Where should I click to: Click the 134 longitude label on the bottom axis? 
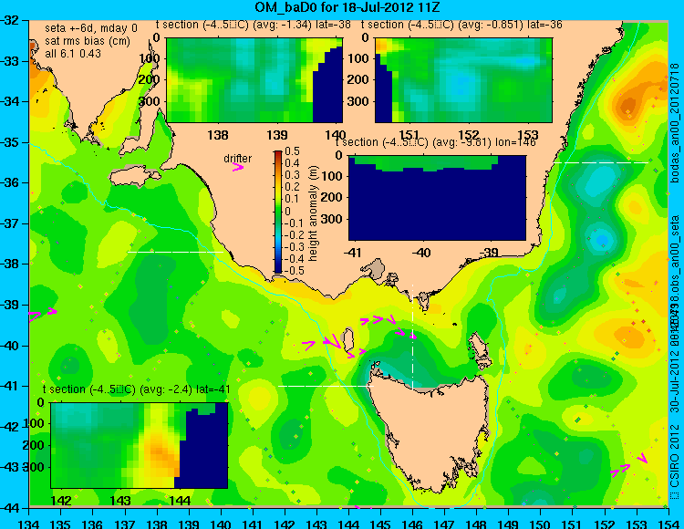(x=29, y=524)
